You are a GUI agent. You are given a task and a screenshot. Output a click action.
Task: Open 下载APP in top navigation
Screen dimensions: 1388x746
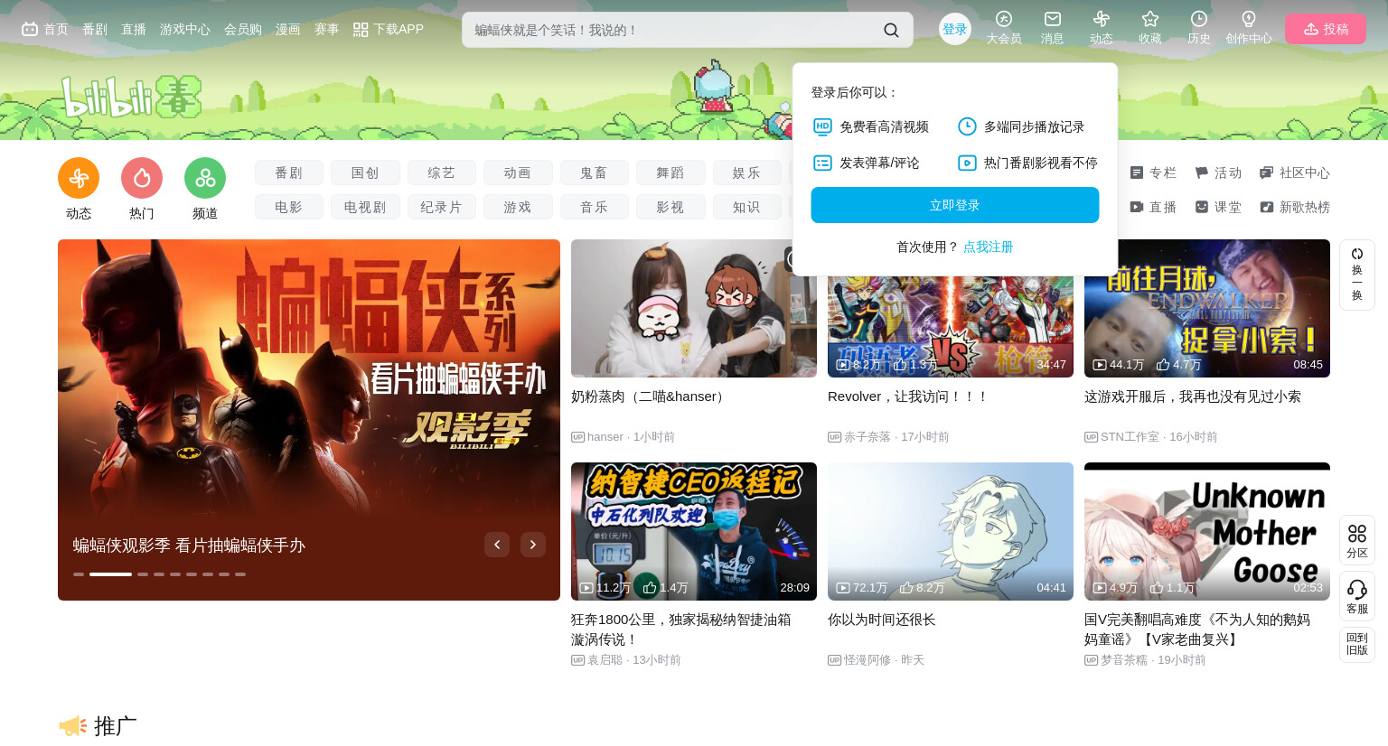click(388, 29)
